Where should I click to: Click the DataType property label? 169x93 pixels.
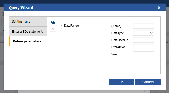pyautogui.click(x=118, y=33)
